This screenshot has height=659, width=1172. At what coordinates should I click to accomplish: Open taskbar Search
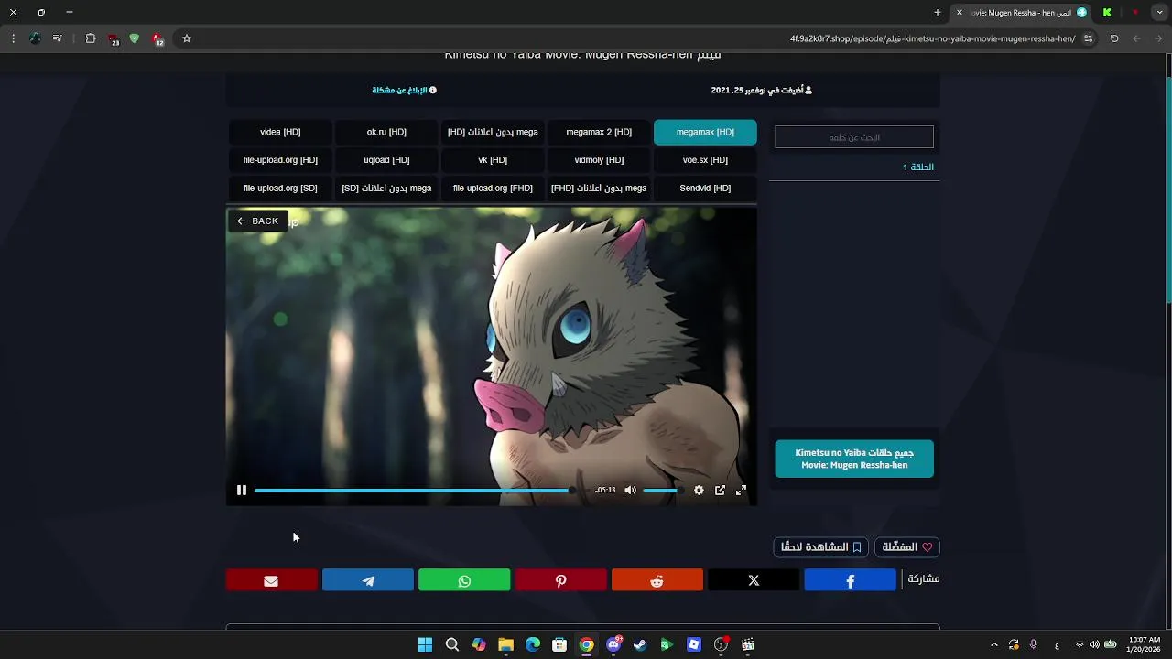451,645
